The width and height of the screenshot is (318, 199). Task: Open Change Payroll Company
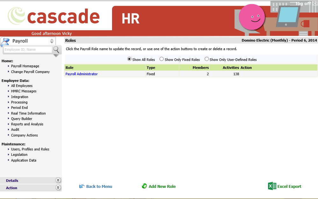pyautogui.click(x=30, y=72)
